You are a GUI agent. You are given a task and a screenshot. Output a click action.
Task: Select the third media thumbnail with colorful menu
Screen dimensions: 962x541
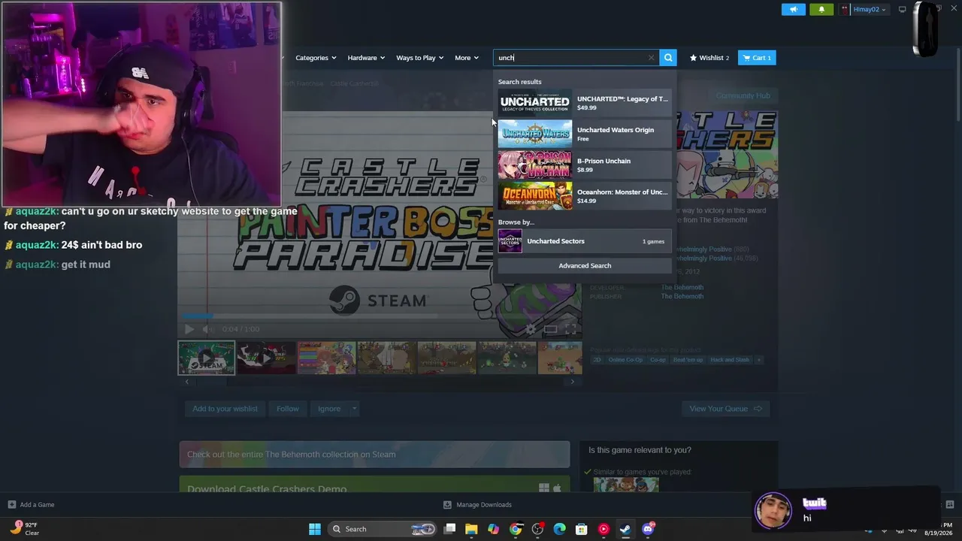pyautogui.click(x=326, y=358)
